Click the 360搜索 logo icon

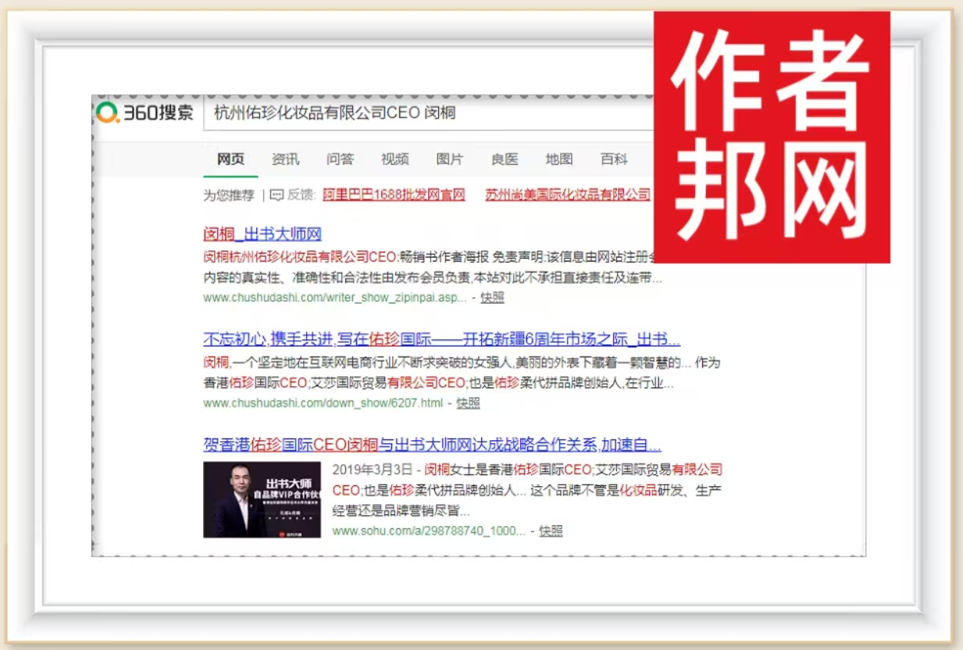pyautogui.click(x=108, y=113)
